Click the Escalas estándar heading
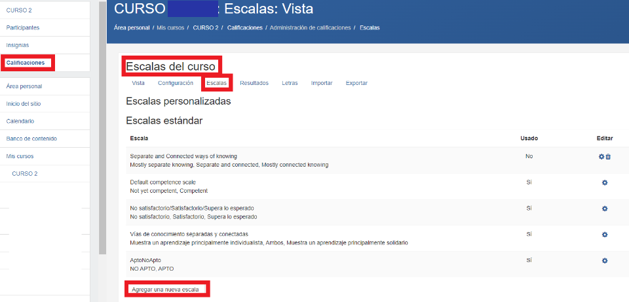Viewport: 629px width, 302px height. coord(164,120)
